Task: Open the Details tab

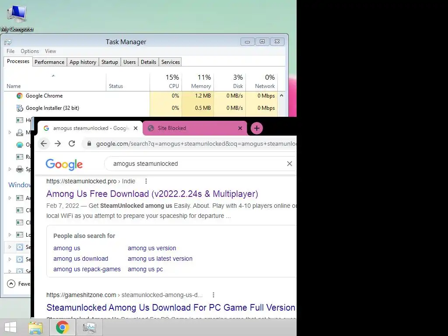Action: [149, 62]
